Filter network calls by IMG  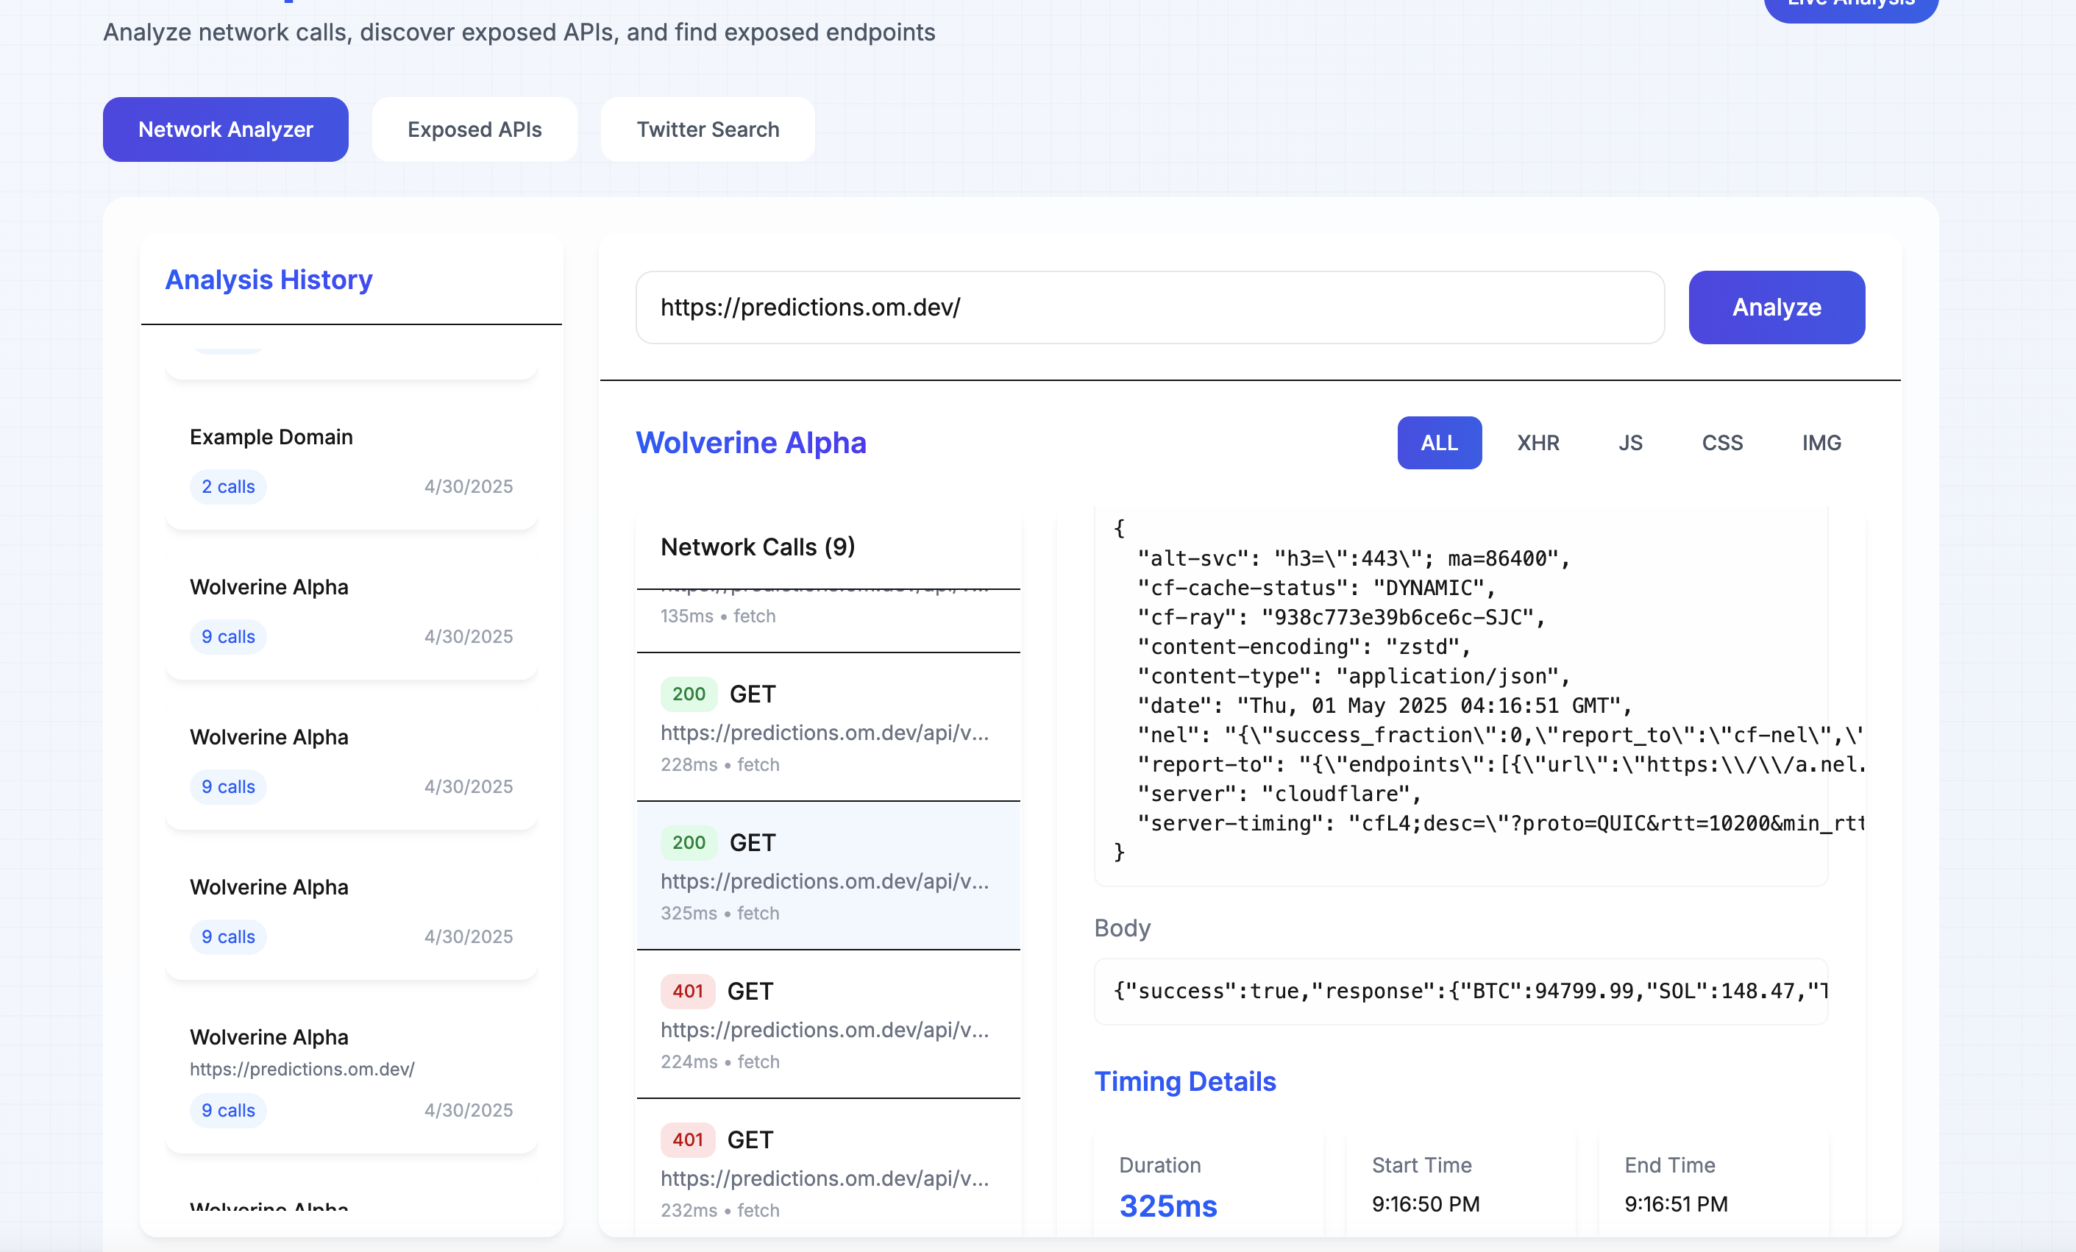tap(1821, 442)
